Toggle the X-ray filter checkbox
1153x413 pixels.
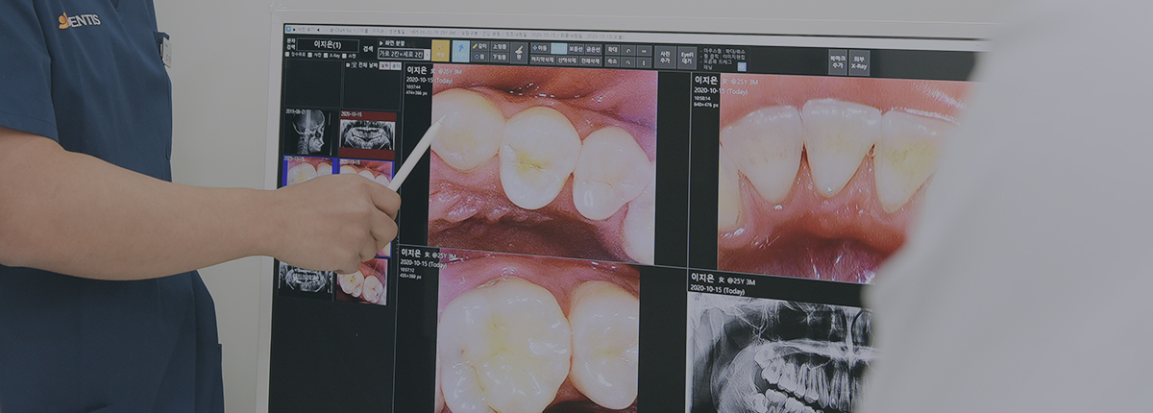point(327,56)
